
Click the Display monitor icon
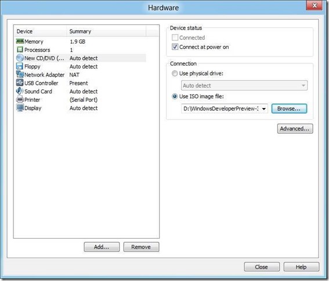20,108
